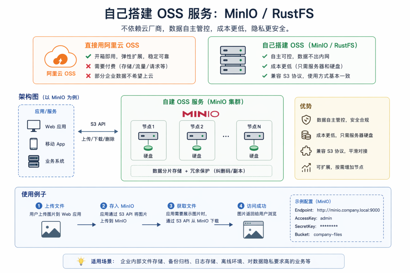The width and height of the screenshot is (410, 273).
Task: Click the growth chart icon beside 可扩展
Action: click(x=306, y=168)
